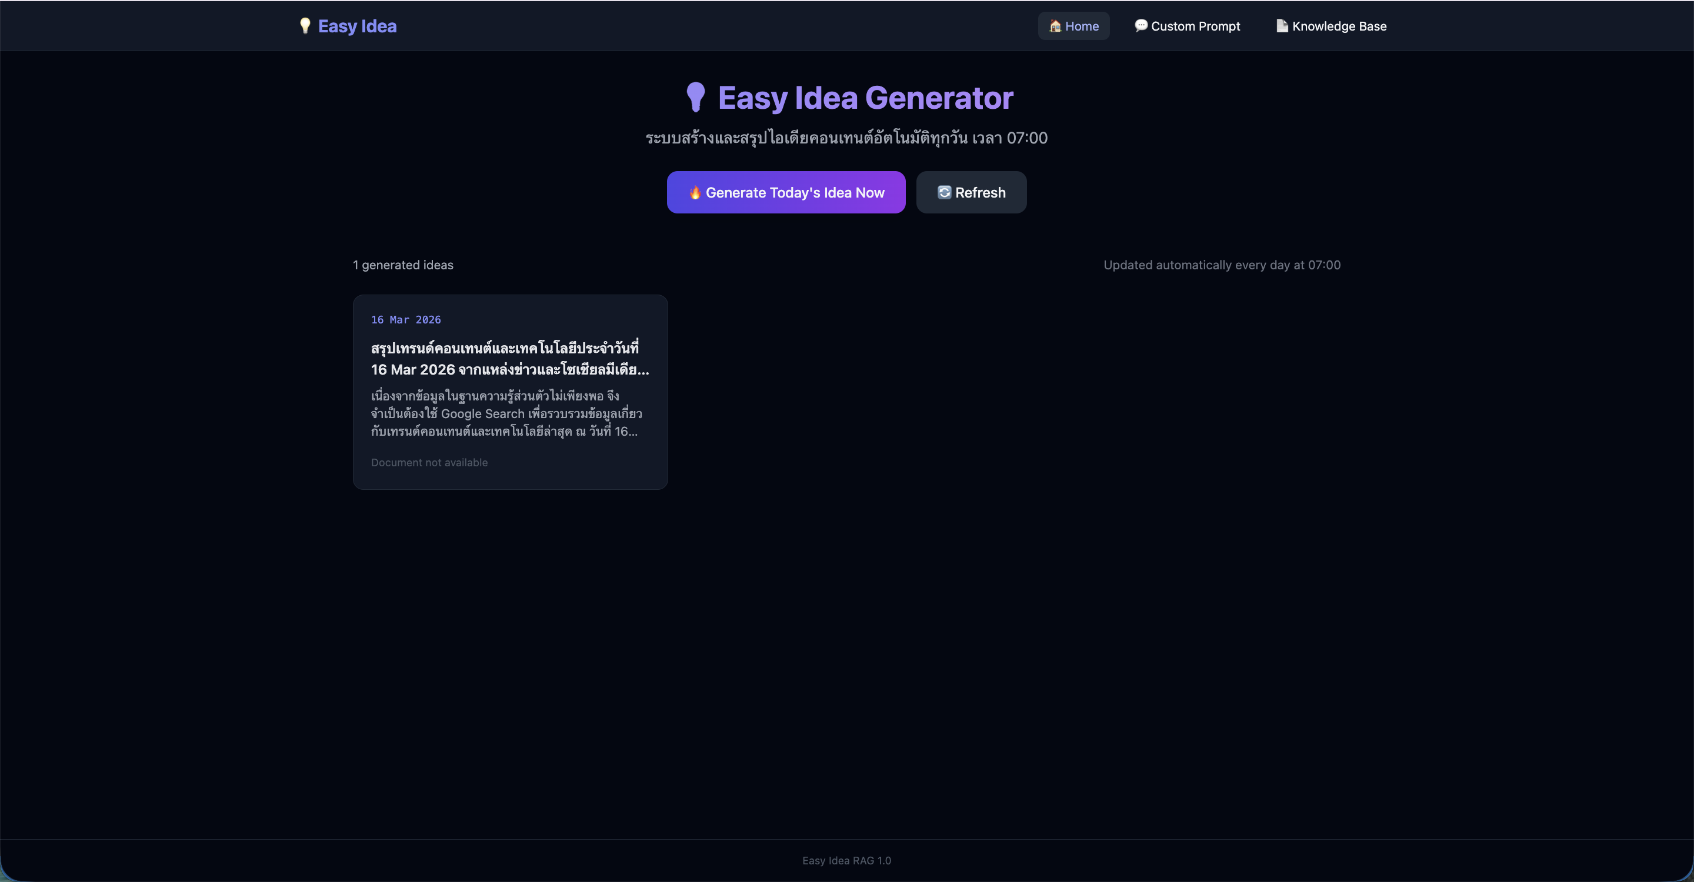
Task: Click the fire icon on the Generate button
Action: click(695, 192)
